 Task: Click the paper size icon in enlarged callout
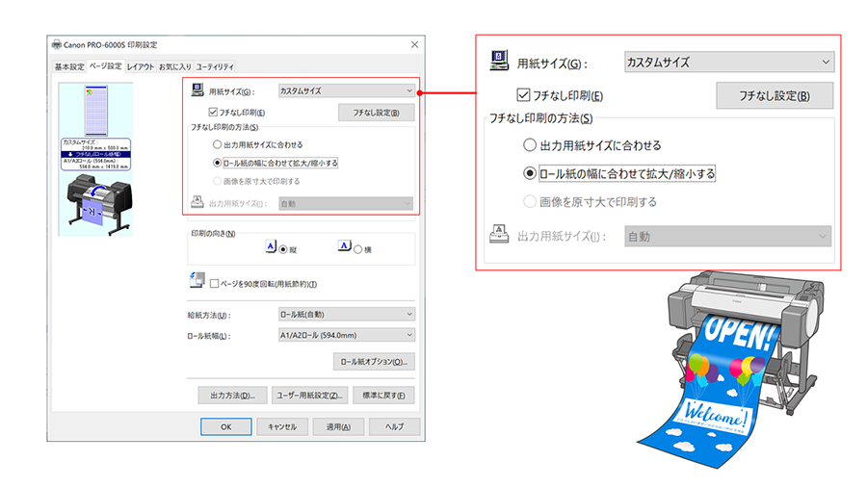coord(499,63)
